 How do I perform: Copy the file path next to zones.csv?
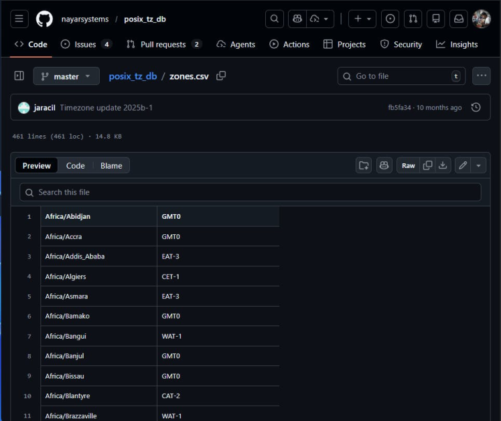[221, 76]
